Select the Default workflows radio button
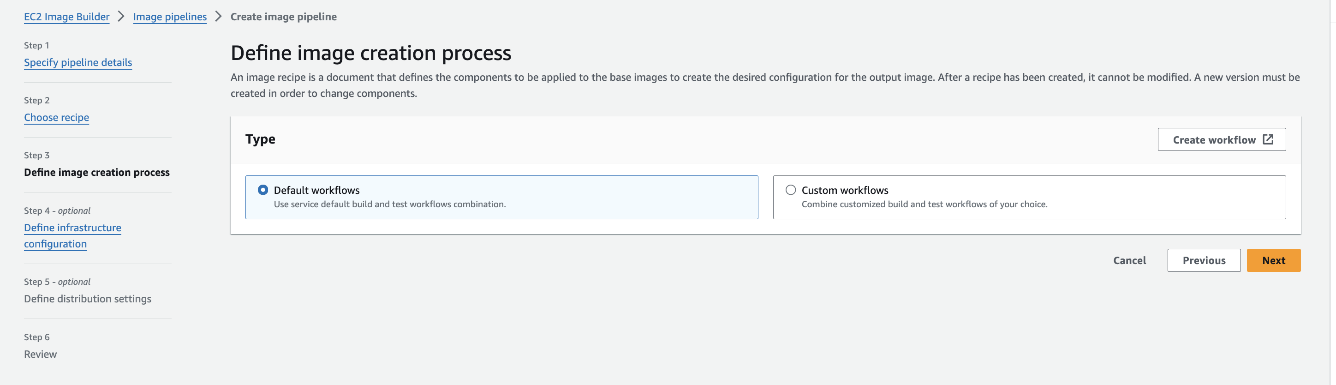Image resolution: width=1336 pixels, height=385 pixels. tap(263, 191)
